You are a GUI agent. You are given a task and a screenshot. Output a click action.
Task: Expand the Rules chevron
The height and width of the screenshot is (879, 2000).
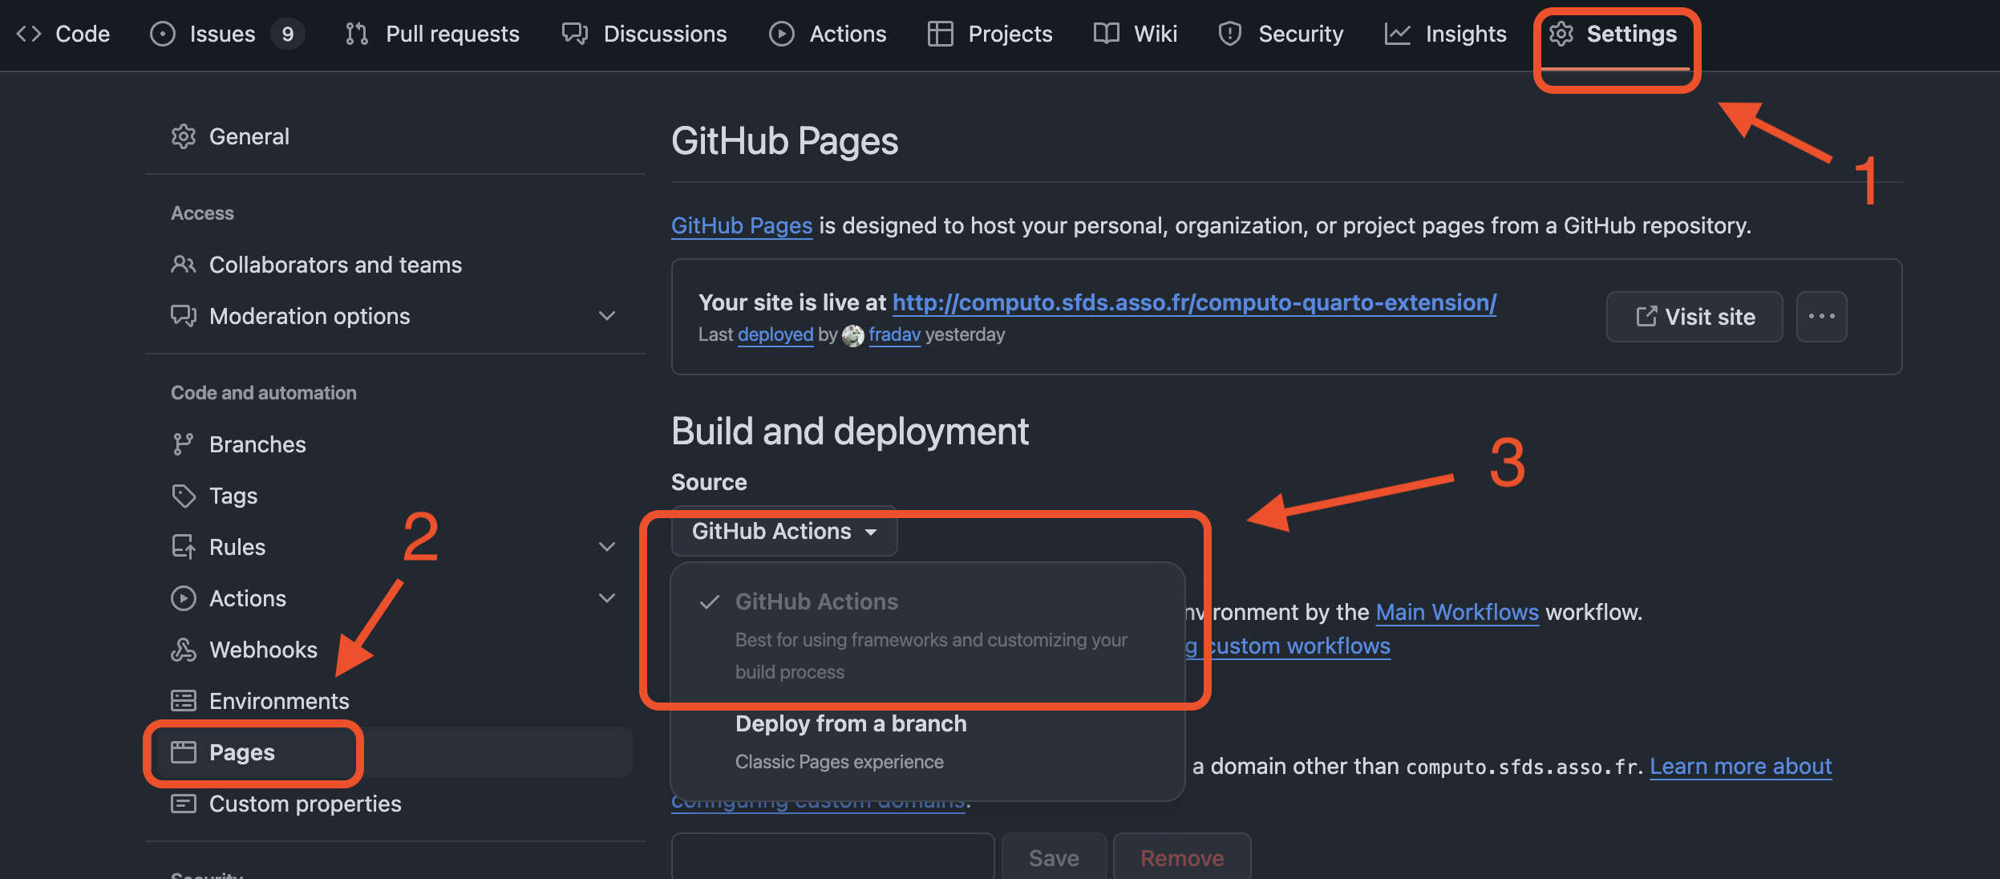pyautogui.click(x=607, y=547)
